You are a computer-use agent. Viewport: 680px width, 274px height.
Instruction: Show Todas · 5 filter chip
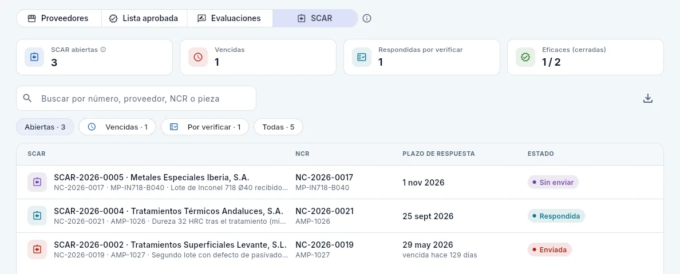click(x=278, y=127)
